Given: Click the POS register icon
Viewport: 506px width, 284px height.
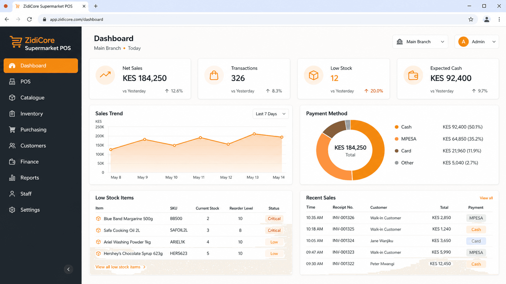Looking at the screenshot, I should tap(12, 81).
